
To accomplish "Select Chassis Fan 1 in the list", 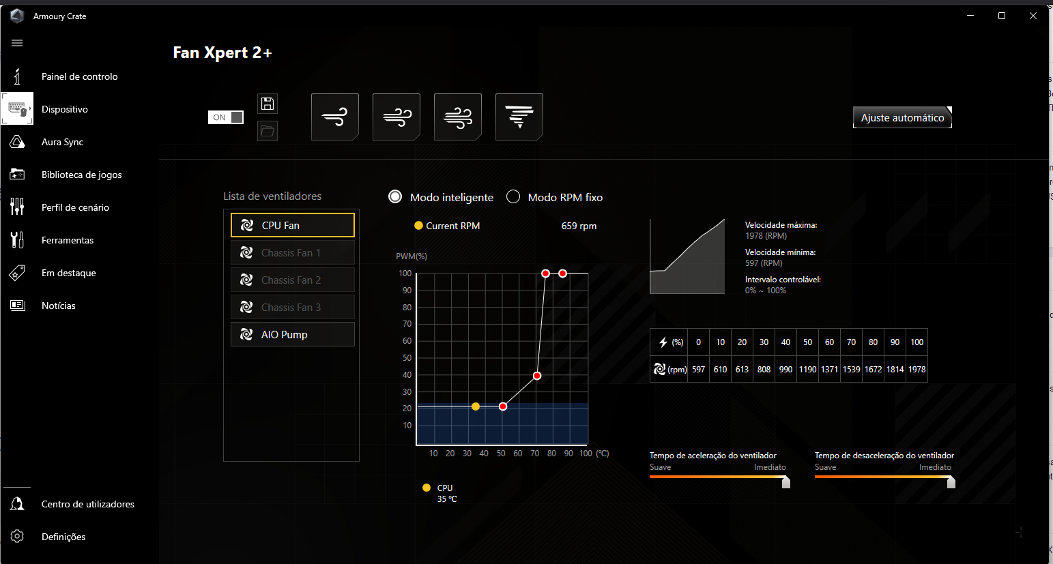I will point(293,252).
